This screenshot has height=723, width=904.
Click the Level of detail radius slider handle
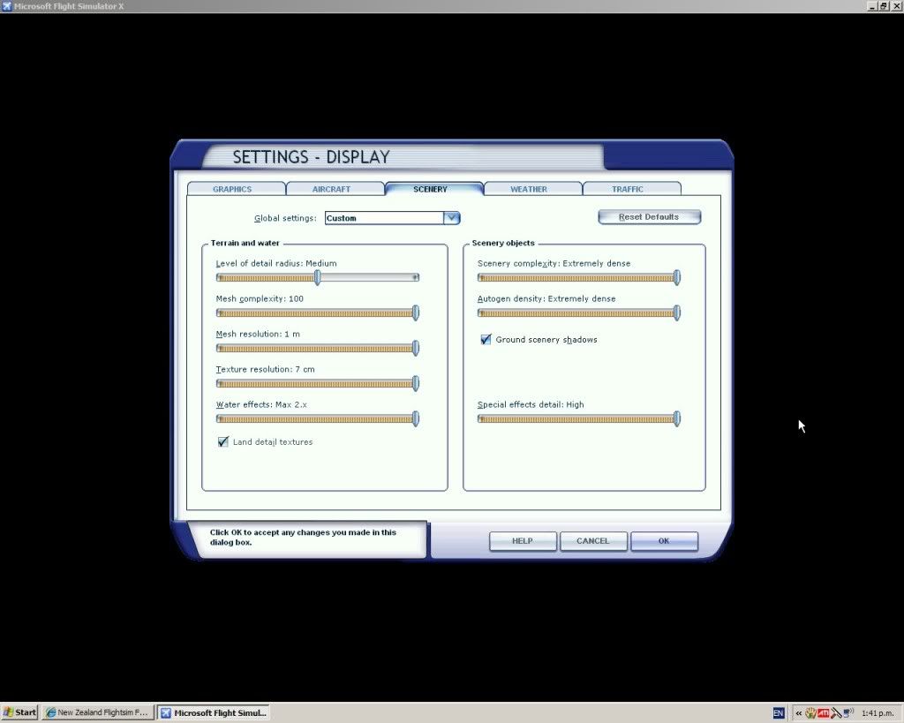click(318, 278)
